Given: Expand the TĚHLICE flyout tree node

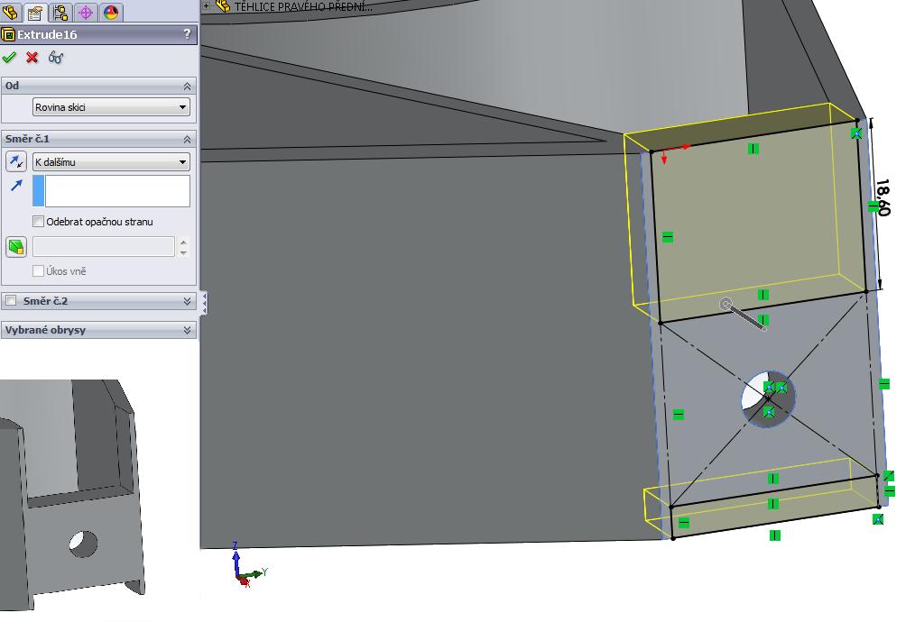Looking at the screenshot, I should 206,5.
